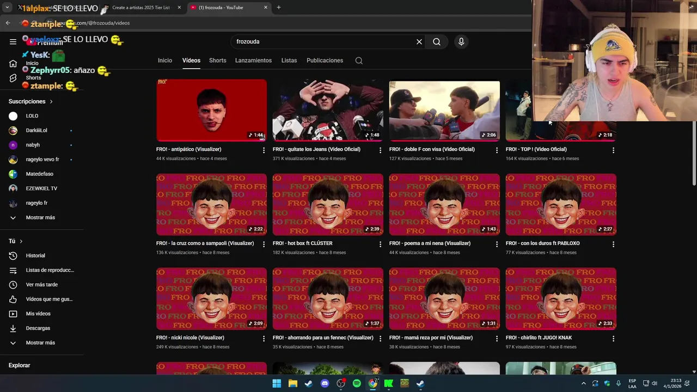Open options for la cruz como a sampaoli
This screenshot has height=392, width=697.
click(x=264, y=244)
